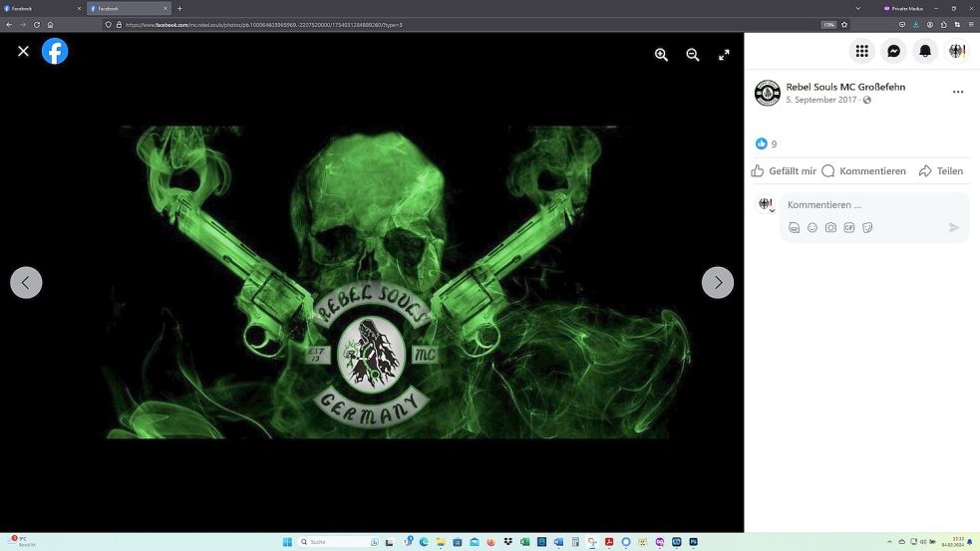Share the photo with Teilen
980x551 pixels.
click(x=941, y=170)
